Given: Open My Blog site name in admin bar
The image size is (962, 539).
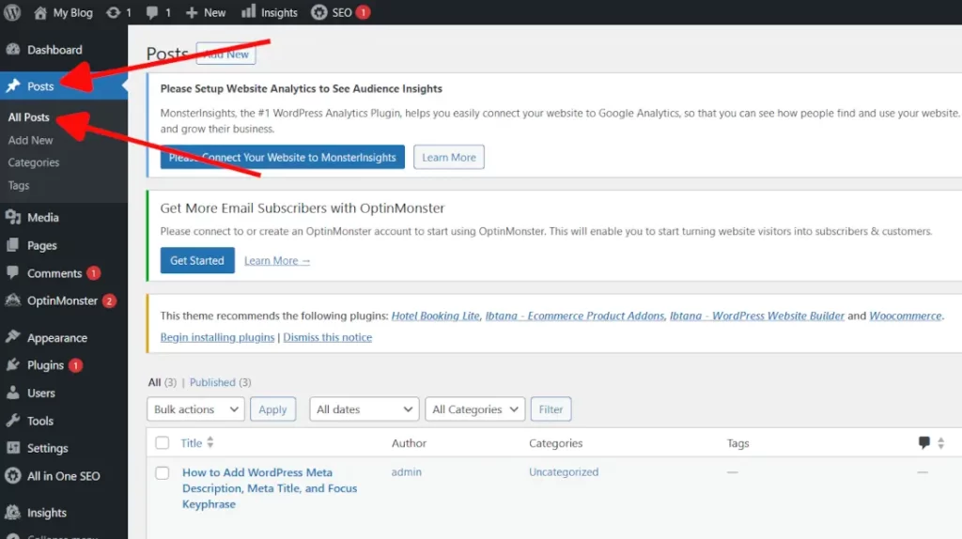Looking at the screenshot, I should pos(72,12).
